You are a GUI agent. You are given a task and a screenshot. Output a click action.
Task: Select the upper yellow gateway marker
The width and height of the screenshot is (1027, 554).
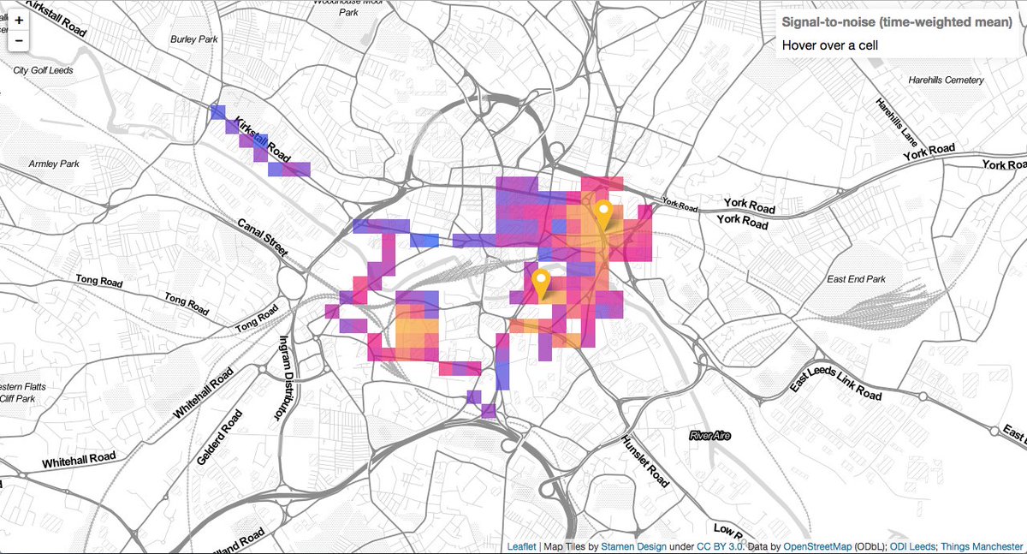pos(603,215)
